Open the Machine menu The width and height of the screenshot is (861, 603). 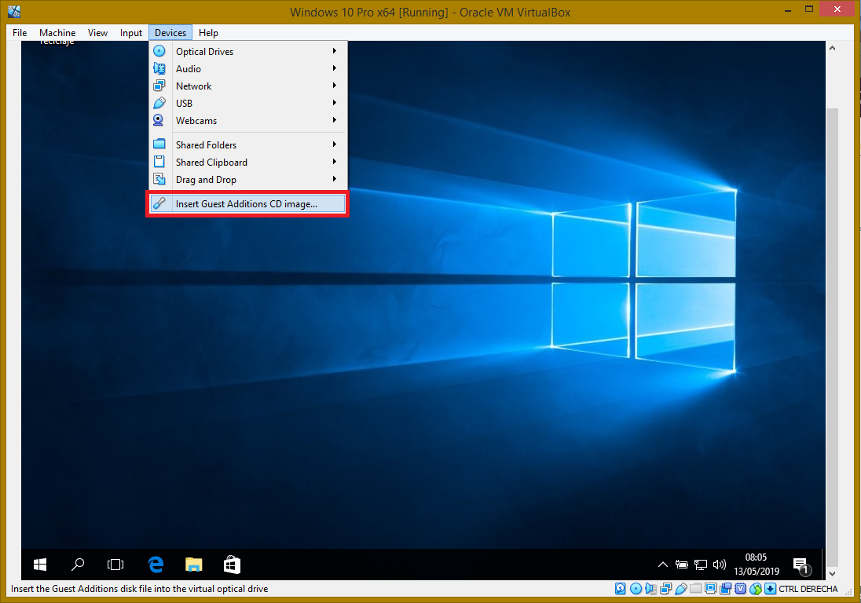(57, 33)
